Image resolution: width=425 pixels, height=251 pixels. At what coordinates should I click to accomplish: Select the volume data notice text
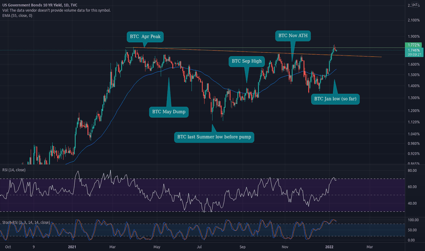point(57,10)
